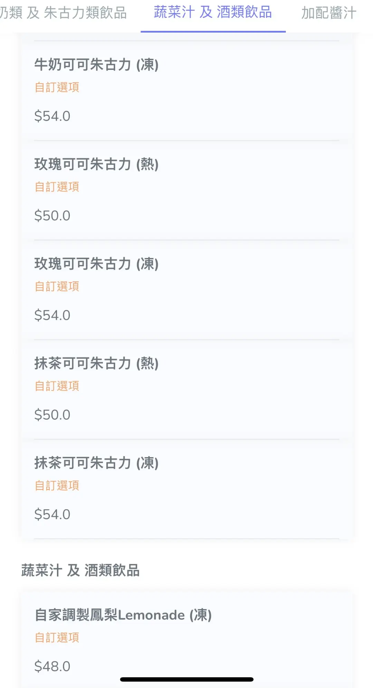Open the 加配醬汁 tab
The height and width of the screenshot is (688, 373).
(328, 13)
